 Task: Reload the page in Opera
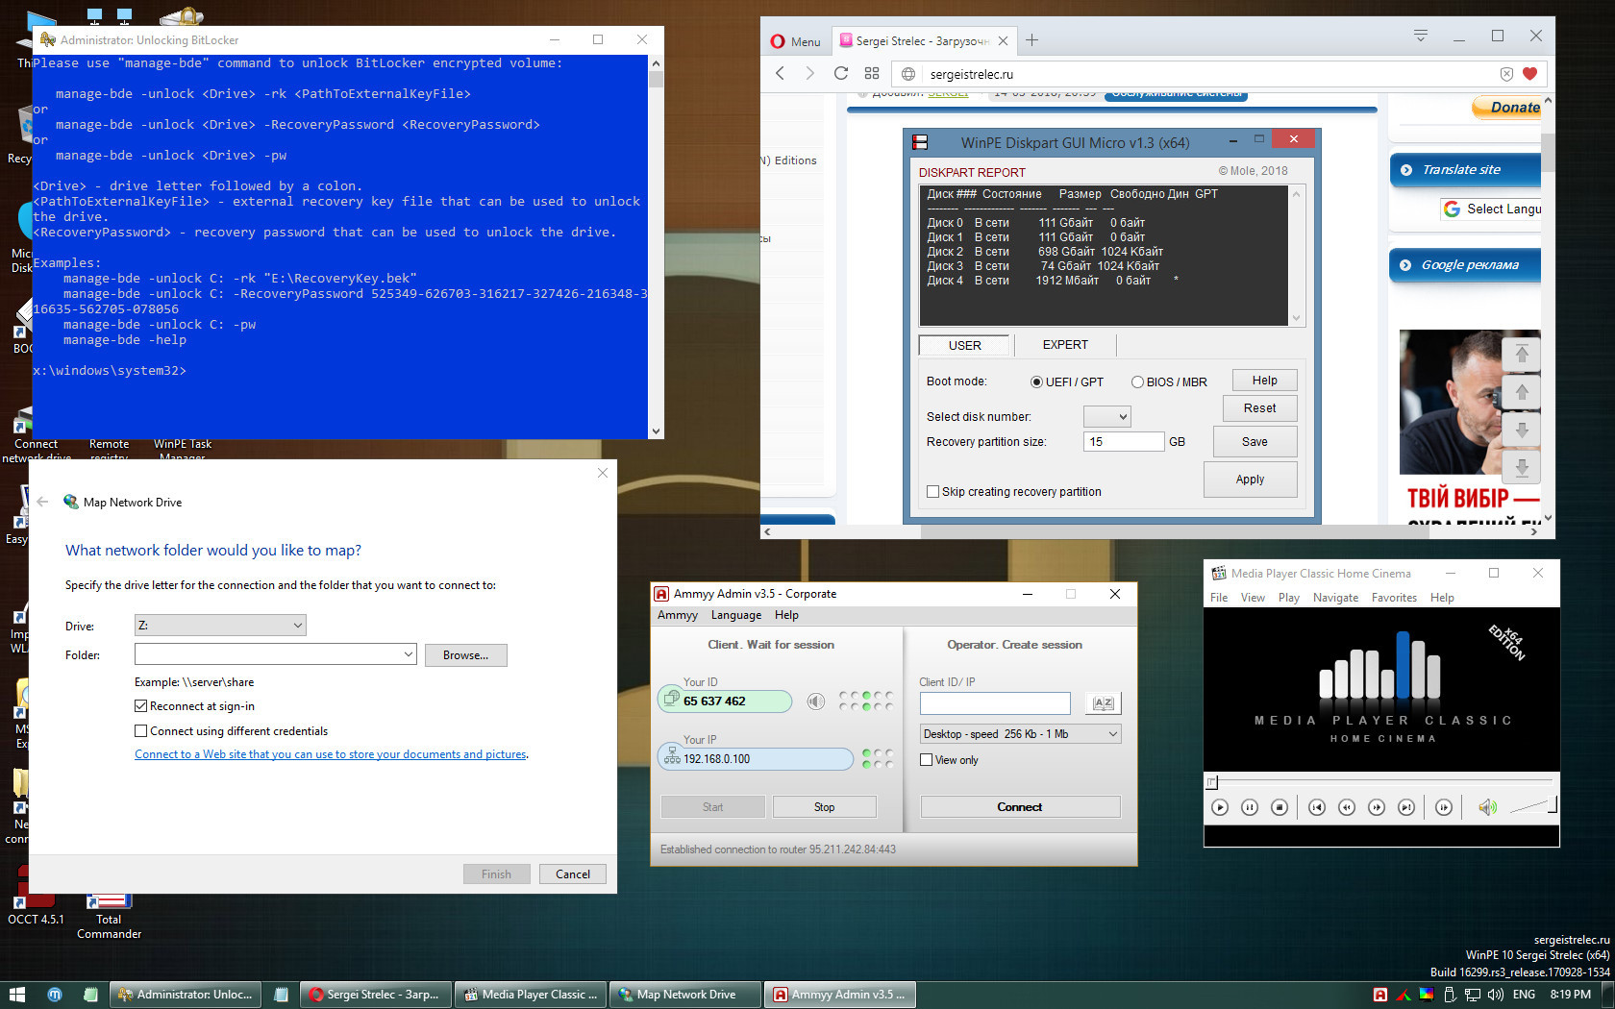(x=841, y=73)
